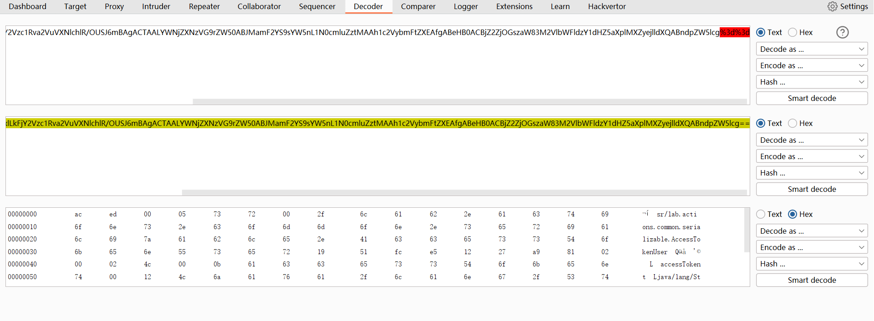Screen dimensions: 874x321
Task: Click Smart decode in third panel
Action: [812, 280]
